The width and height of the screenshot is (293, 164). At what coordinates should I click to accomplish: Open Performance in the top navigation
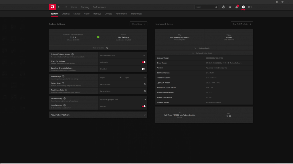pos(99,7)
